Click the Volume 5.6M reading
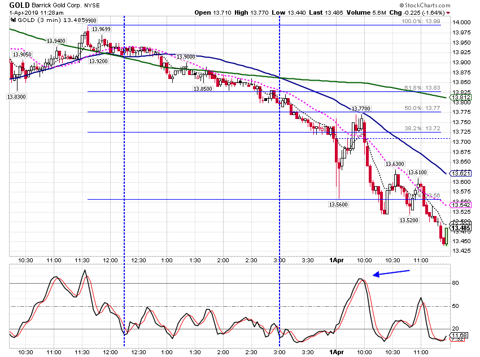 pyautogui.click(x=366, y=12)
